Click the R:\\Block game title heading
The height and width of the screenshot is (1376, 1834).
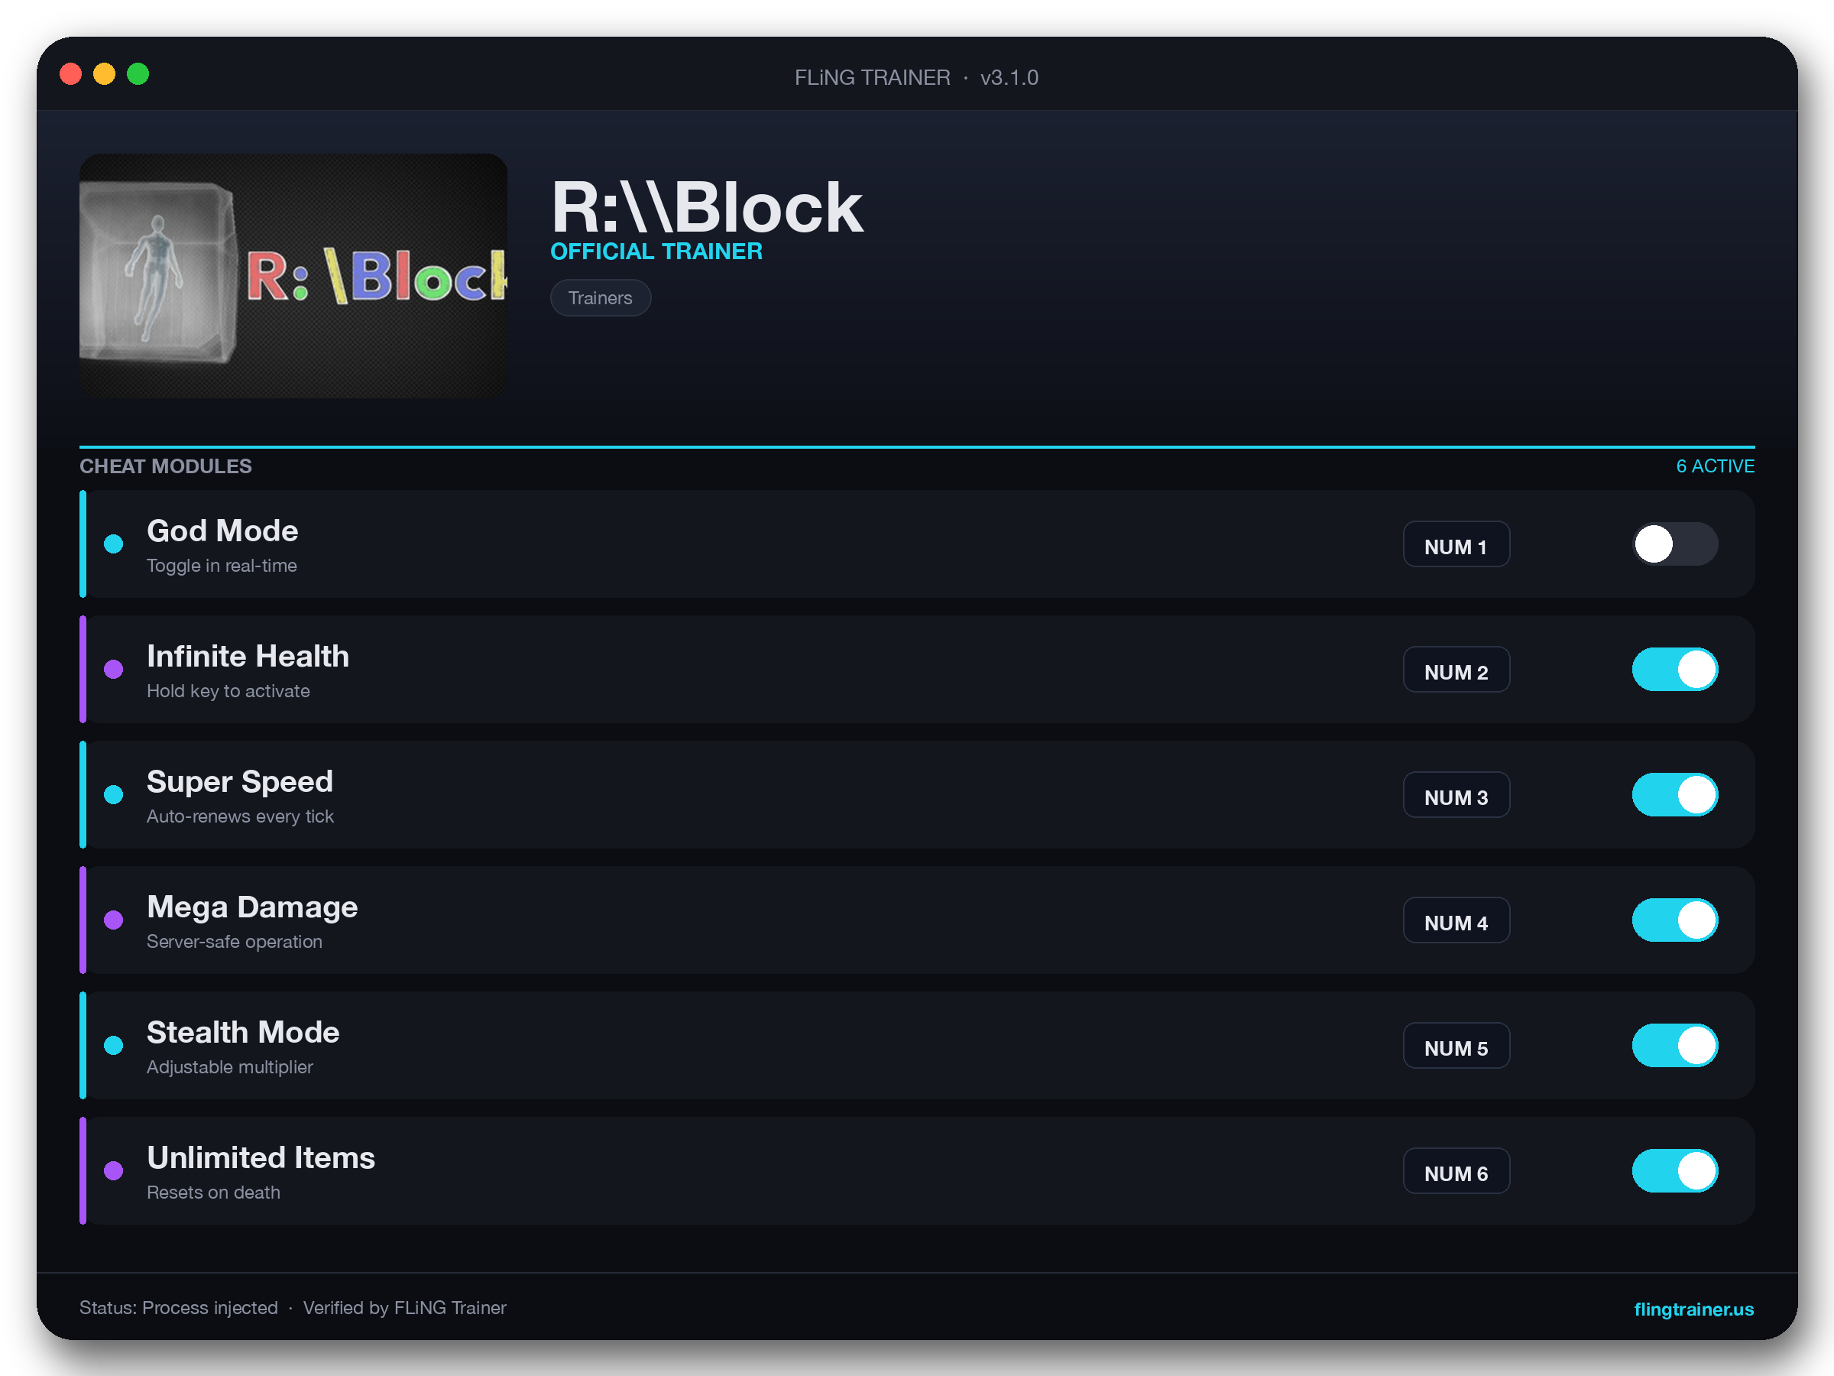[706, 207]
